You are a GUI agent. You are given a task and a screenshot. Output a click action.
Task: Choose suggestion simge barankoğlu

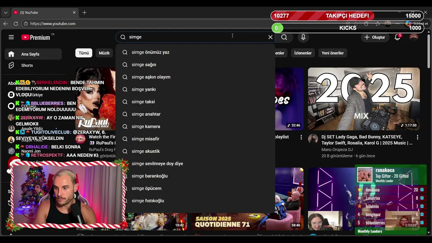coord(195,176)
